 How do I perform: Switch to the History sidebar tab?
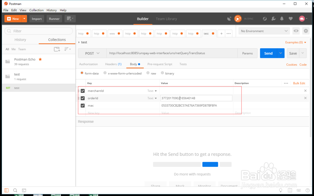tap(20, 40)
